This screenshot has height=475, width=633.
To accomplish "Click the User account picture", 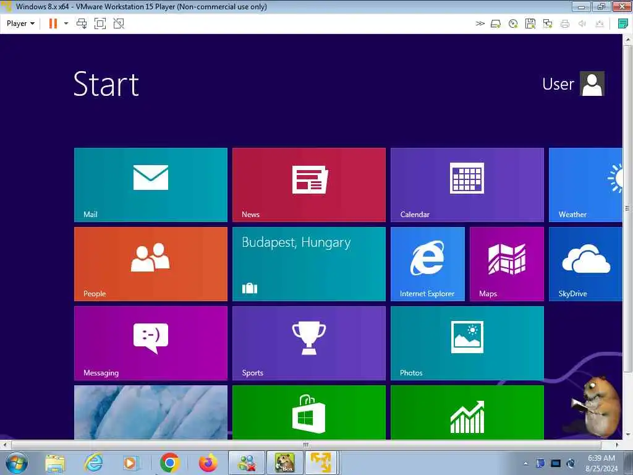I will pyautogui.click(x=592, y=83).
